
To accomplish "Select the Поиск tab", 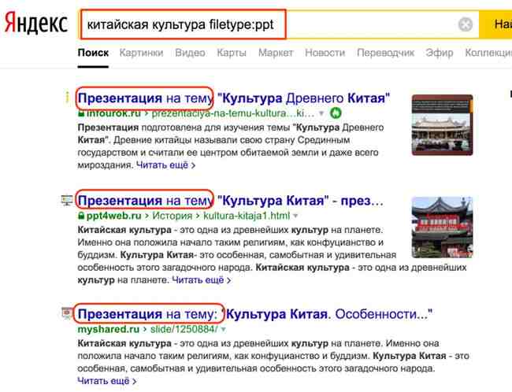I will tap(93, 53).
